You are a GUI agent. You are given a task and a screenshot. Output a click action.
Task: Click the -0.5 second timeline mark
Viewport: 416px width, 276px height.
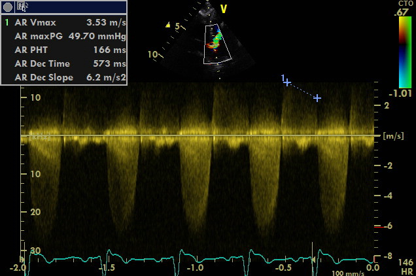point(283,268)
